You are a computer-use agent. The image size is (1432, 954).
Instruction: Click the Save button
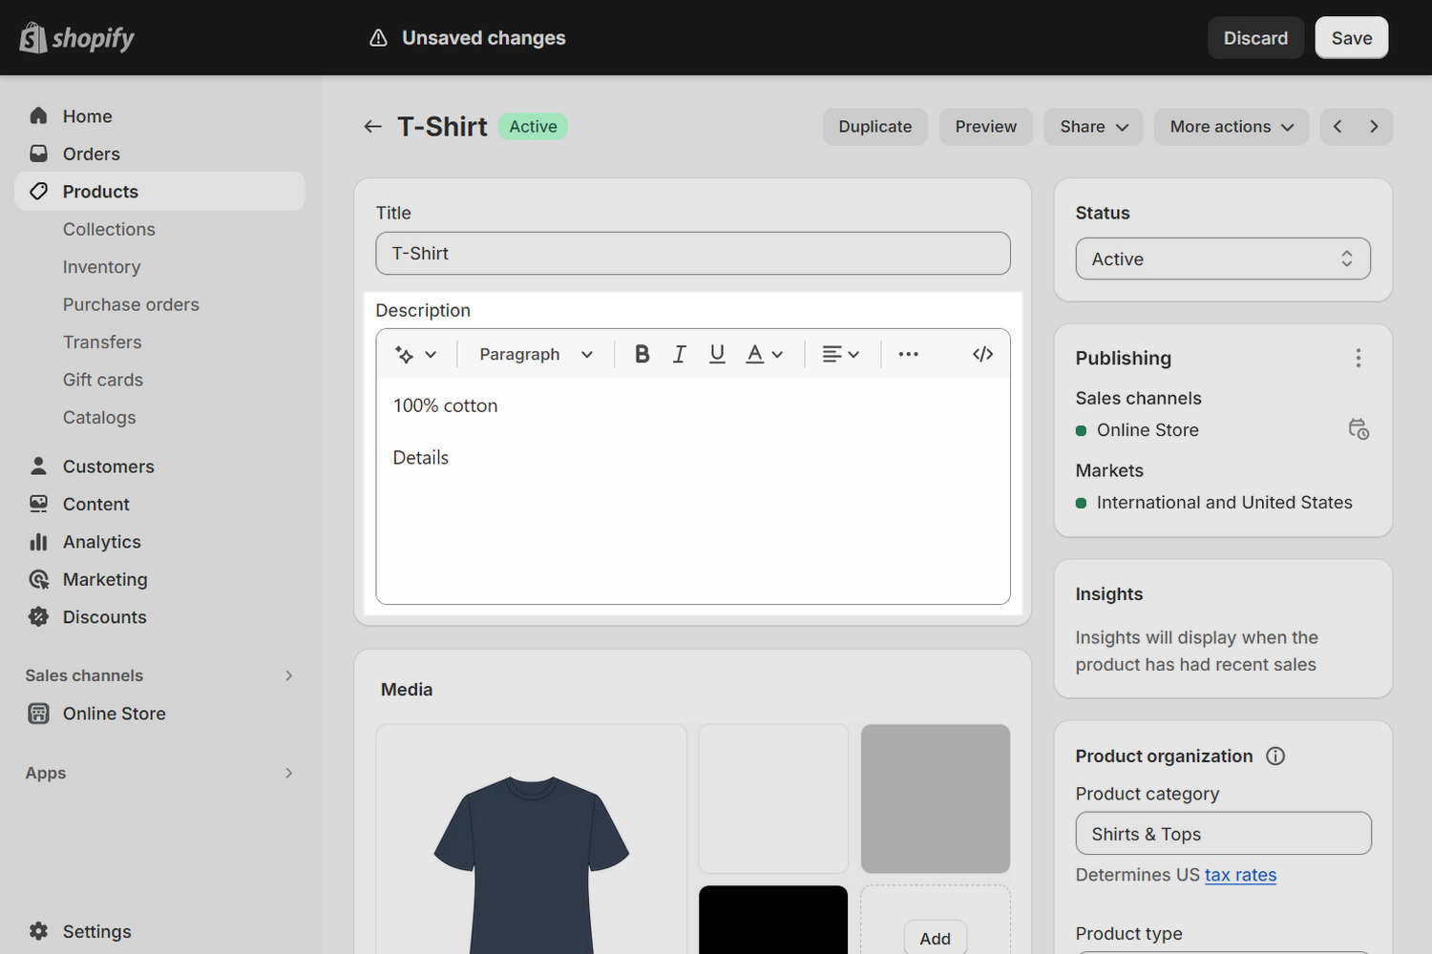coord(1351,38)
